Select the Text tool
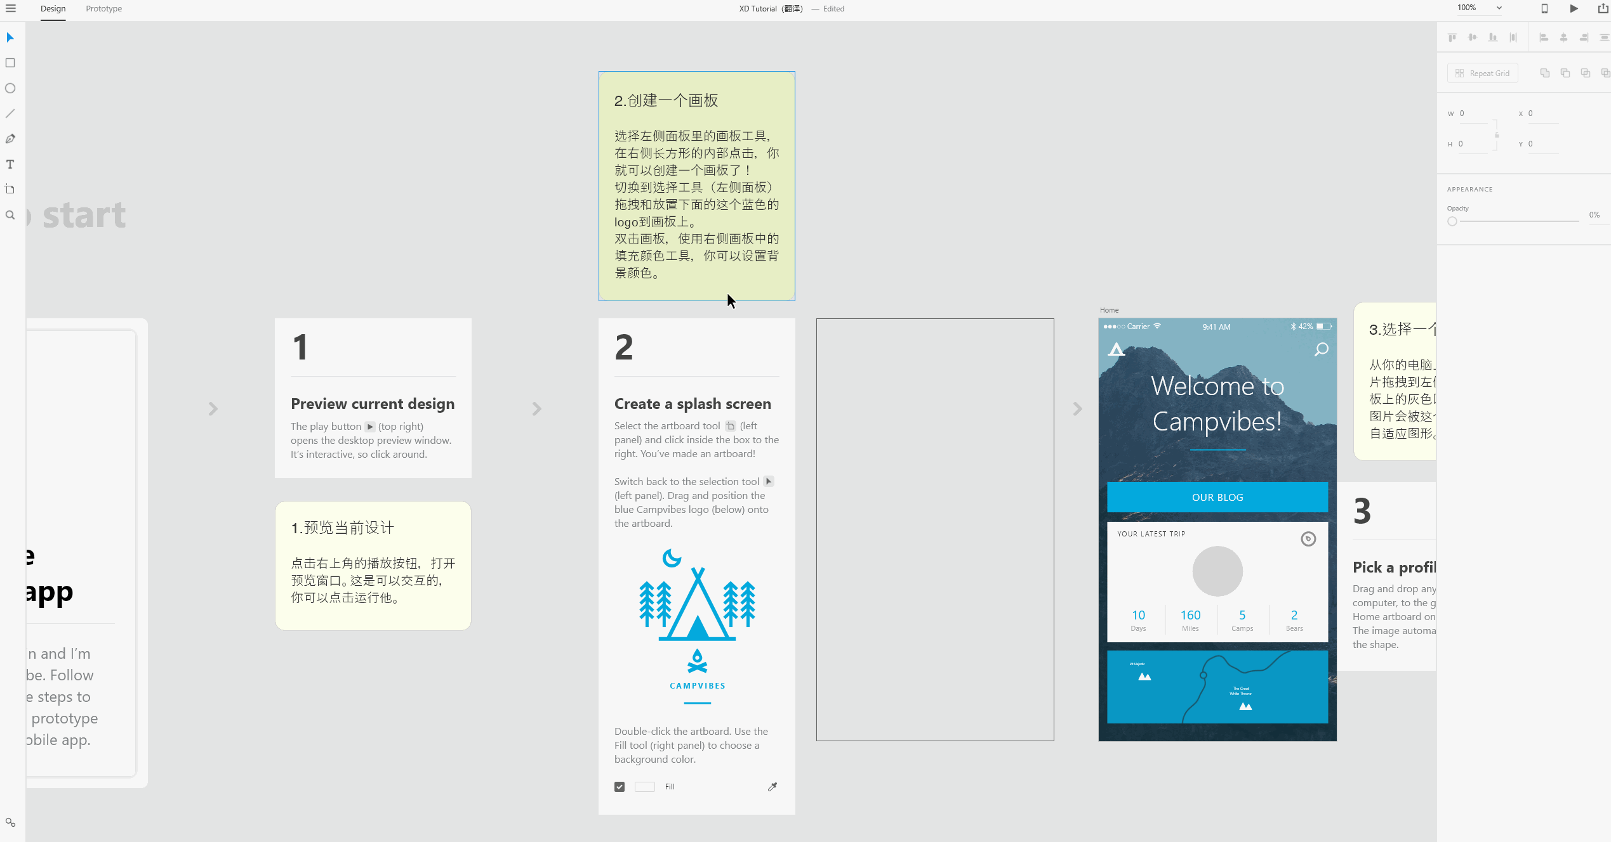This screenshot has width=1611, height=842. tap(10, 164)
